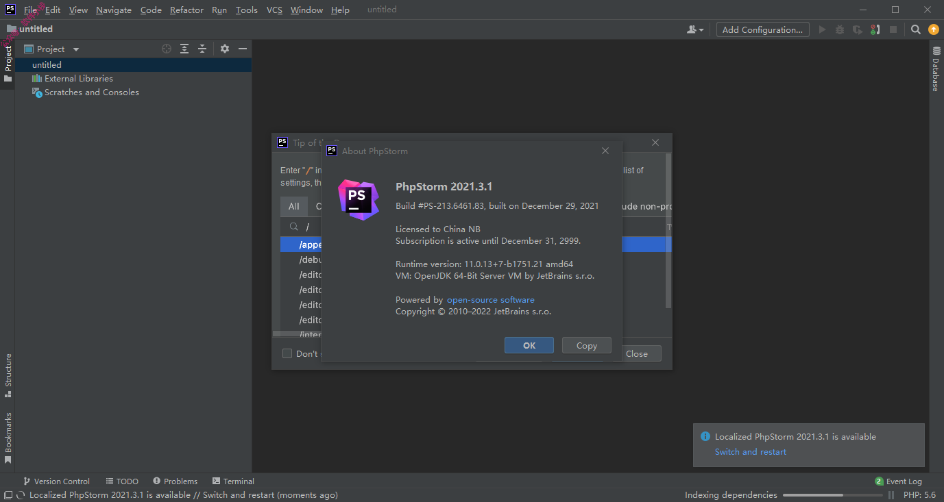Click the untitled breadcrumb in navigation bar
Viewport: 944px width, 502px height.
click(x=29, y=29)
